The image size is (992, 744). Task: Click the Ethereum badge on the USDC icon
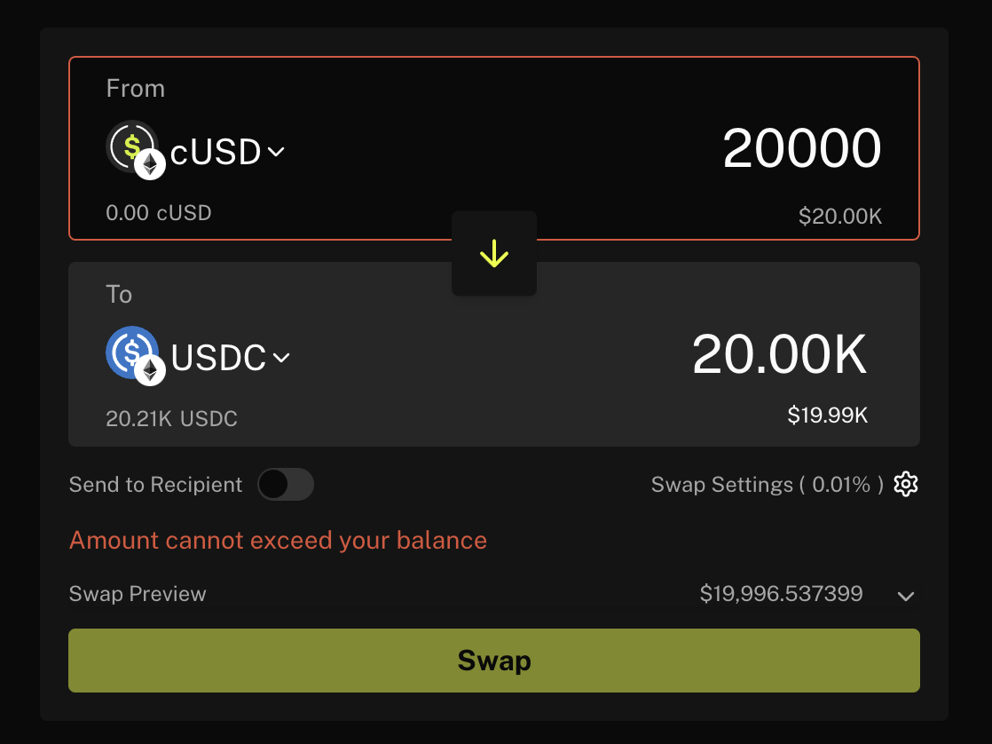pos(150,370)
